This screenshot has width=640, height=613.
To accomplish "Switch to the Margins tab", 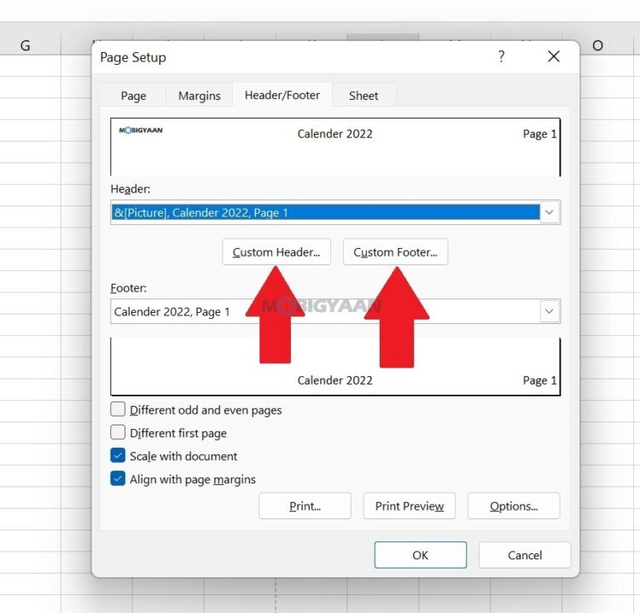I will point(199,95).
